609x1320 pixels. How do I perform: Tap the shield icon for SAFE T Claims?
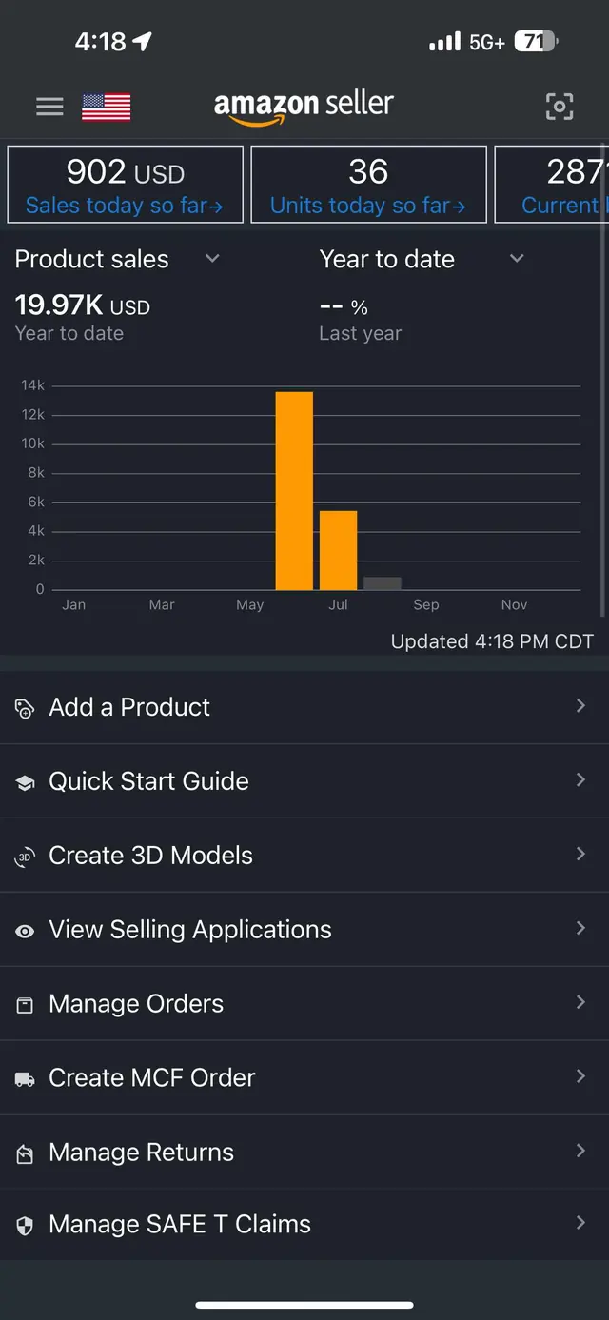point(25,1226)
